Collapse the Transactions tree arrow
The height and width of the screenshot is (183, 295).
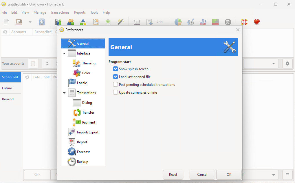pos(64,93)
